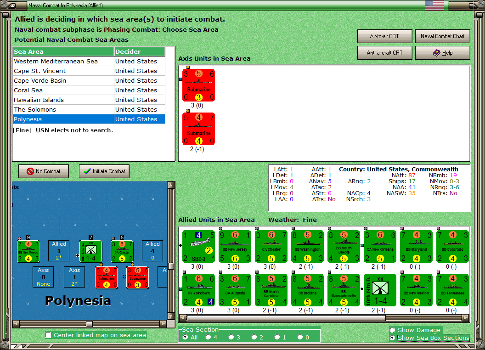Choose the Show Damage option

tap(393, 330)
